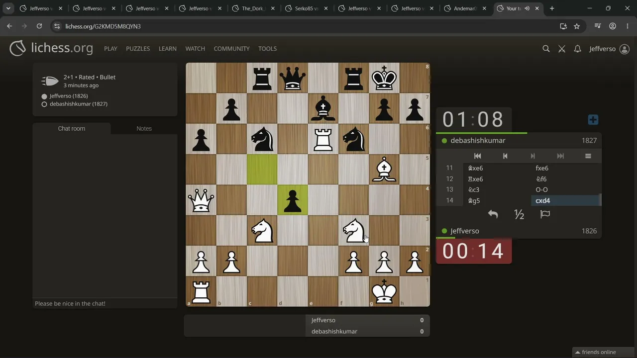637x358 pixels.
Task: Select move 13 O-O in move list
Action: (x=565, y=189)
